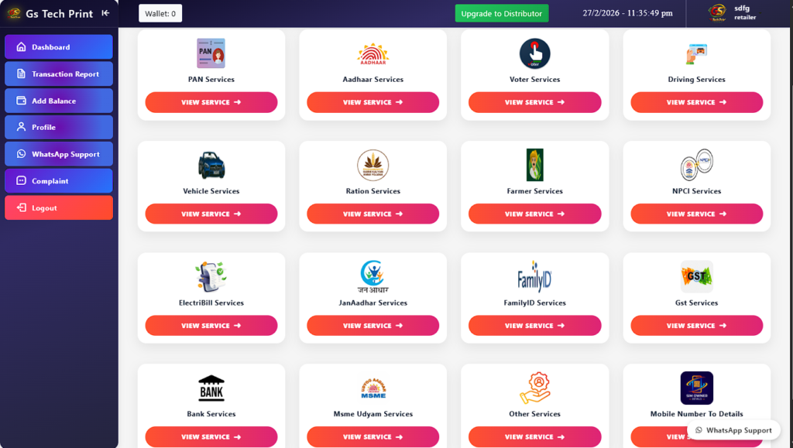Go to Profile in the sidebar
The width and height of the screenshot is (793, 448).
coord(59,127)
